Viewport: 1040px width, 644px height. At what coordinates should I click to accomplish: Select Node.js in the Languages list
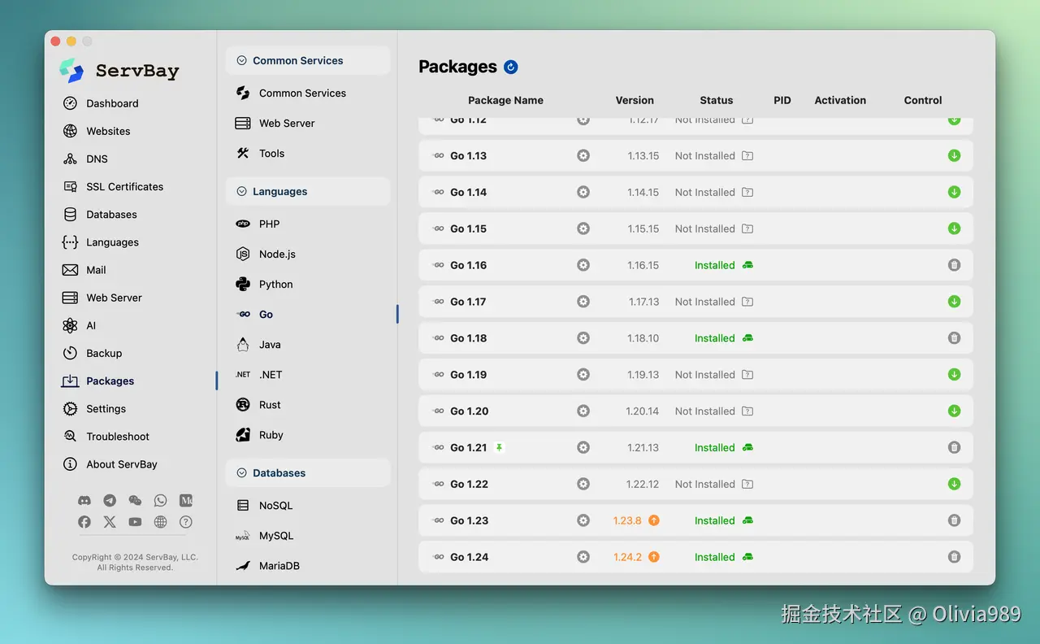(x=277, y=254)
